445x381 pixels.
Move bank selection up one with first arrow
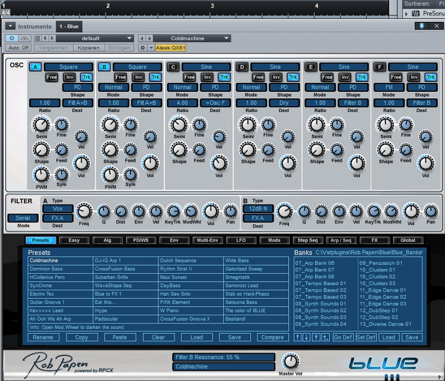pos(297,337)
